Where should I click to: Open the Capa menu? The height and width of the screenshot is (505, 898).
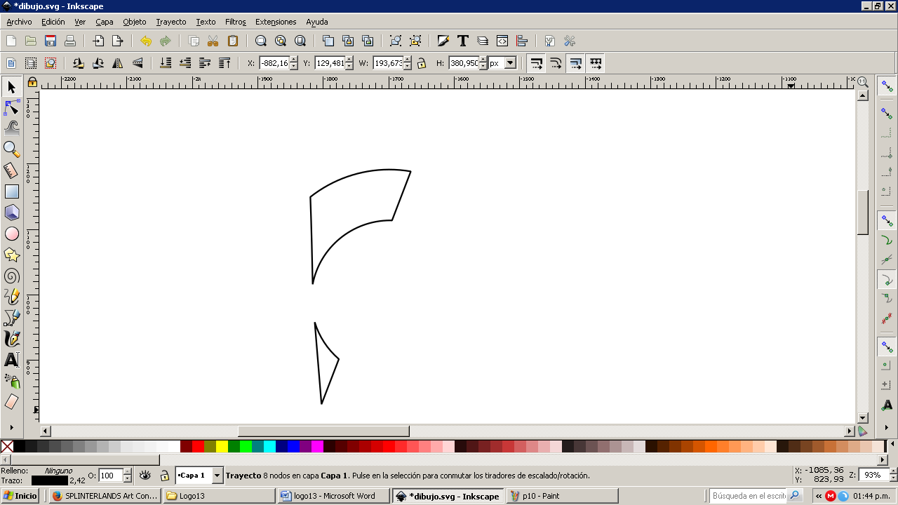coord(105,22)
